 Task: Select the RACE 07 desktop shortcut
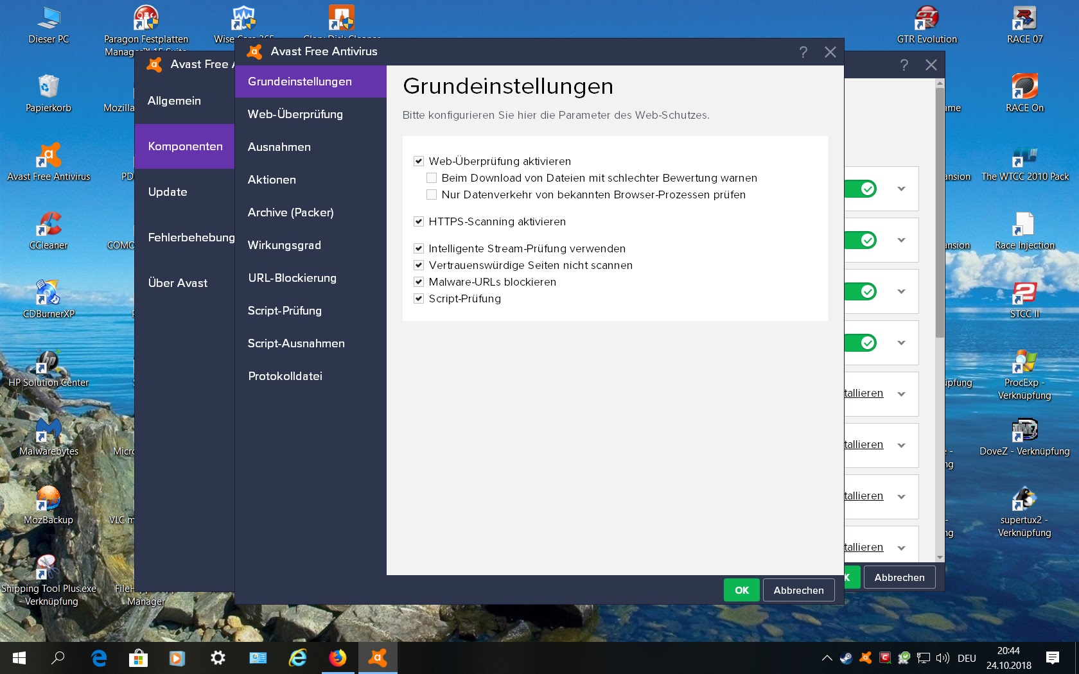(x=1025, y=24)
